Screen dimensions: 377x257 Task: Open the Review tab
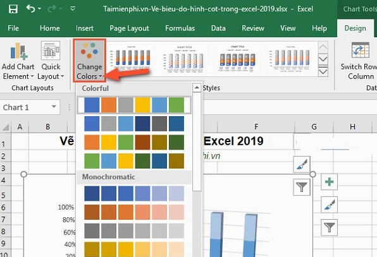[x=253, y=28]
